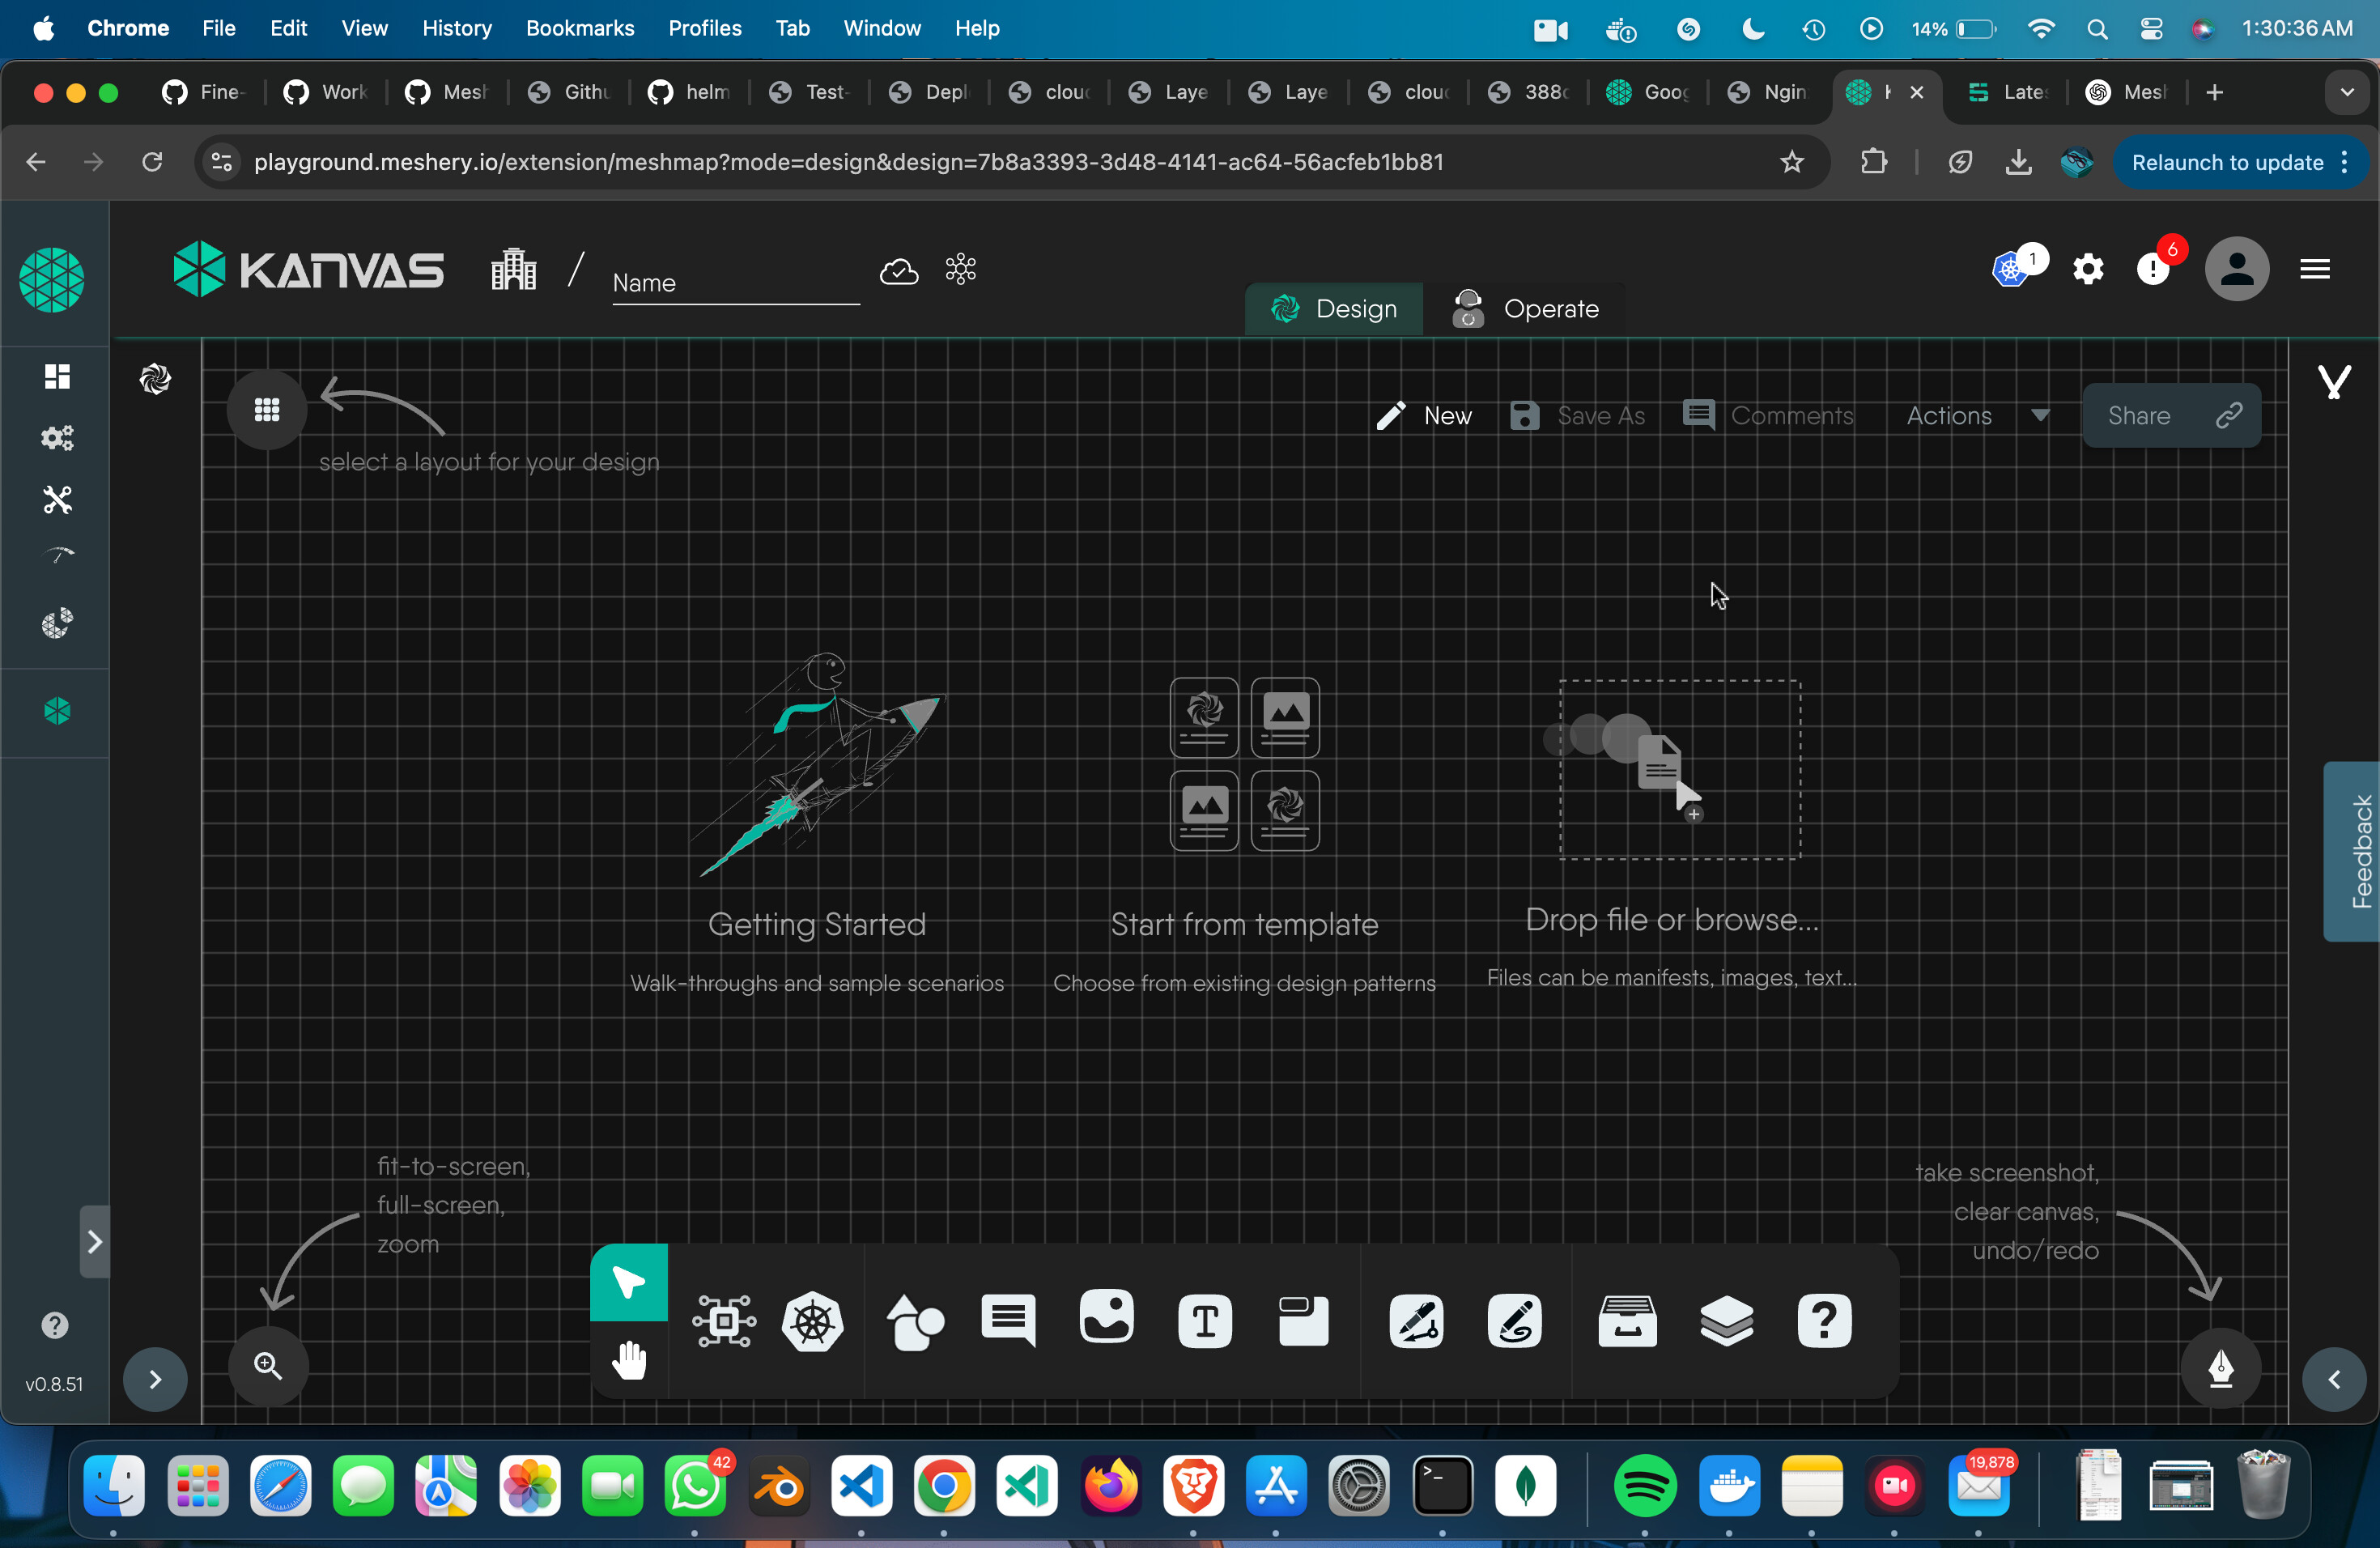Click the organization building icon
This screenshot has height=1548, width=2380.
514,269
